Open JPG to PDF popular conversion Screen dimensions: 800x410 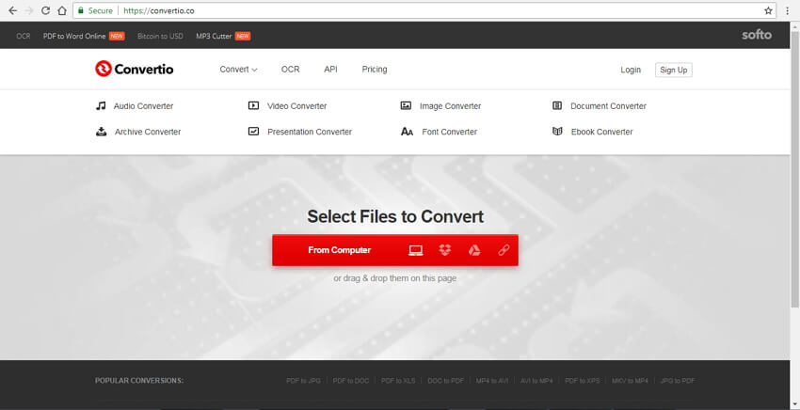678,381
